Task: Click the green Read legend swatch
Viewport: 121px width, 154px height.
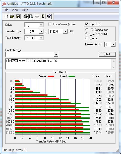Action: [72, 76]
